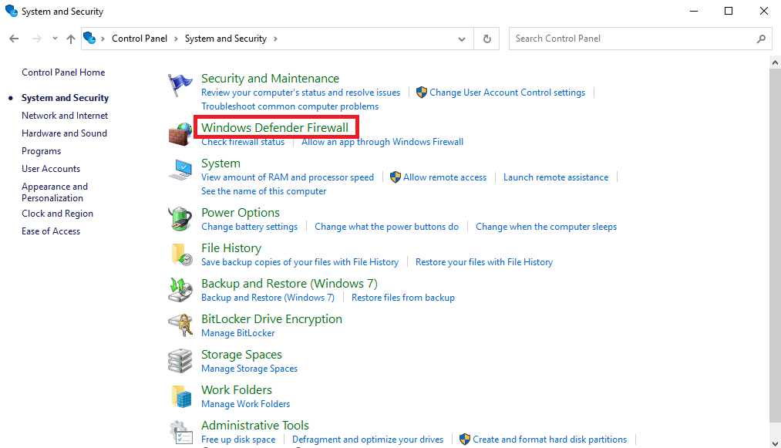Click the forward navigation arrow
Image resolution: width=781 pixels, height=448 pixels.
coord(36,39)
